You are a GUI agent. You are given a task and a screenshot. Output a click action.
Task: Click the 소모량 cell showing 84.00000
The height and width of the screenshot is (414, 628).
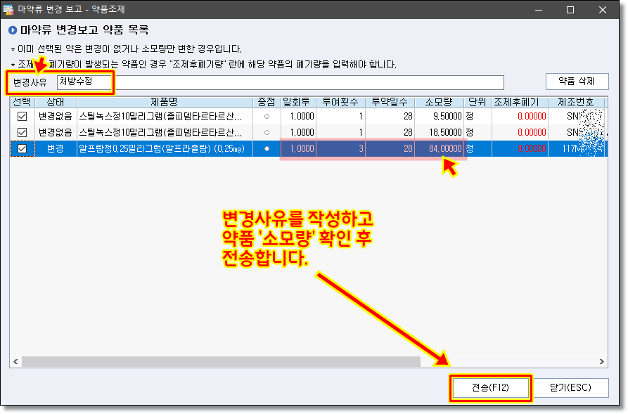point(439,148)
